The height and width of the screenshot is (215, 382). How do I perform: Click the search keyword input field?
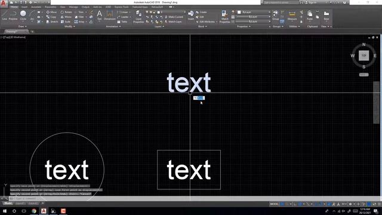pos(281,2)
